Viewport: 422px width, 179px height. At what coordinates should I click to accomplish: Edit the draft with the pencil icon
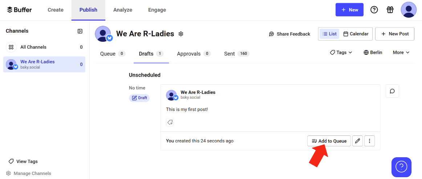pos(357,141)
